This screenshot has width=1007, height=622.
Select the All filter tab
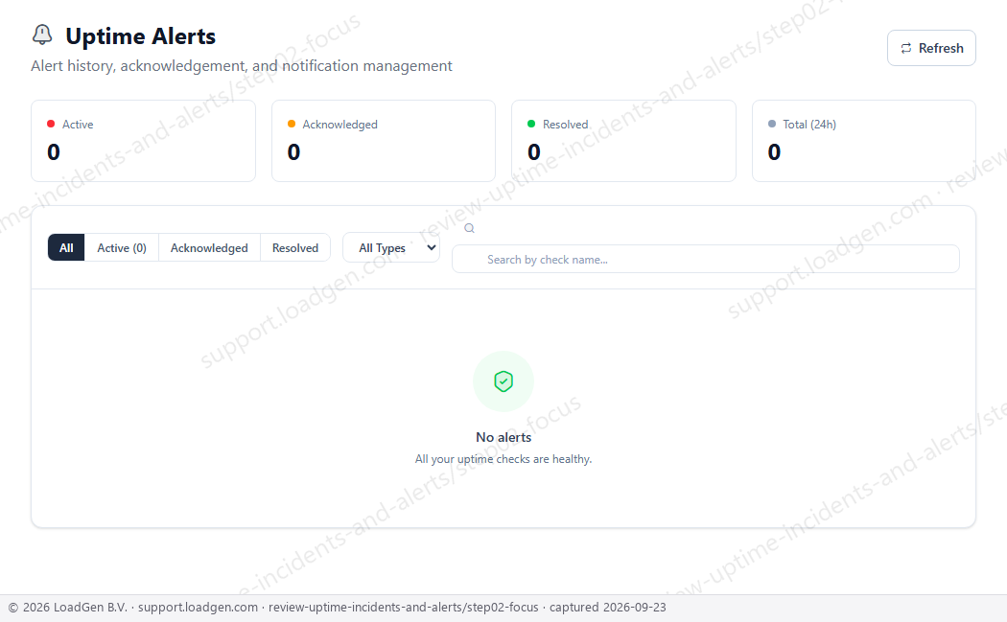pyautogui.click(x=66, y=248)
